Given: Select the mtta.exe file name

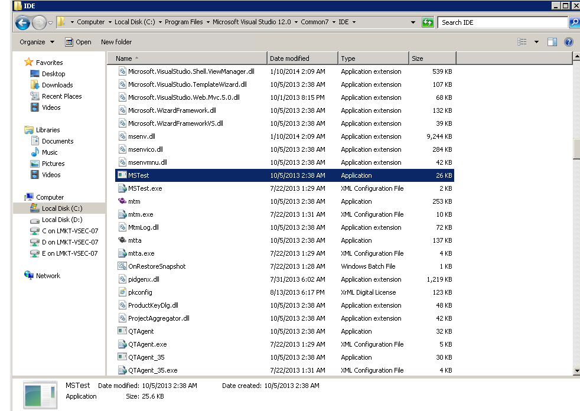Looking at the screenshot, I should [141, 253].
